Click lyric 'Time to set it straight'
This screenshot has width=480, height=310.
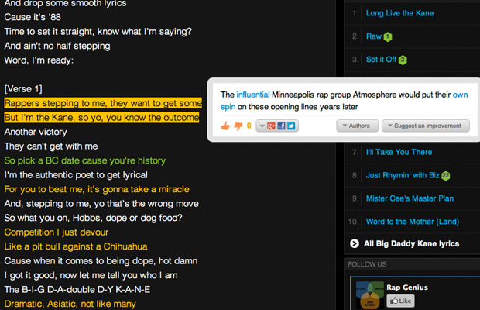98,32
